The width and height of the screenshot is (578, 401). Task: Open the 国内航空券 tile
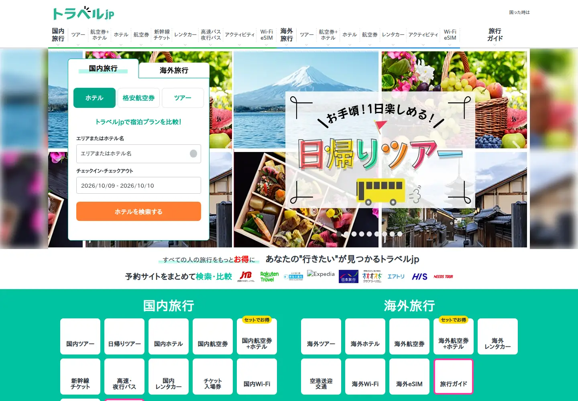point(213,336)
